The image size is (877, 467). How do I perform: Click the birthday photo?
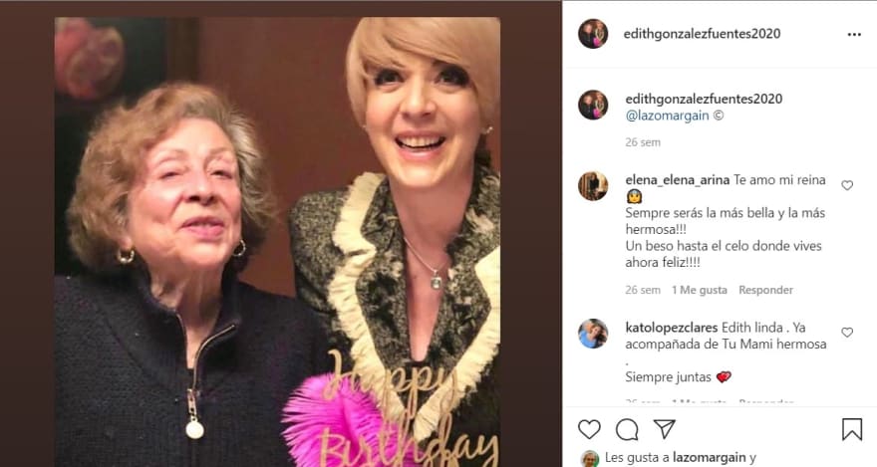click(x=277, y=241)
